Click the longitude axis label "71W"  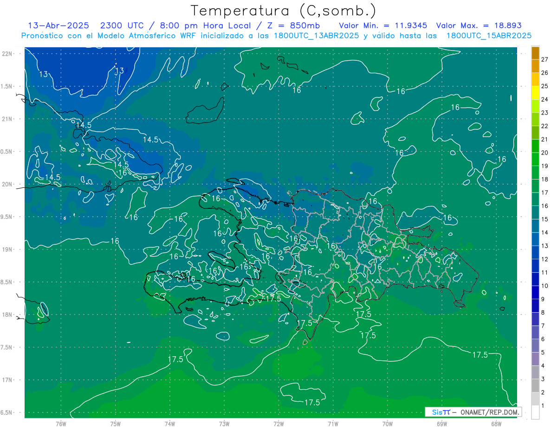click(x=333, y=424)
